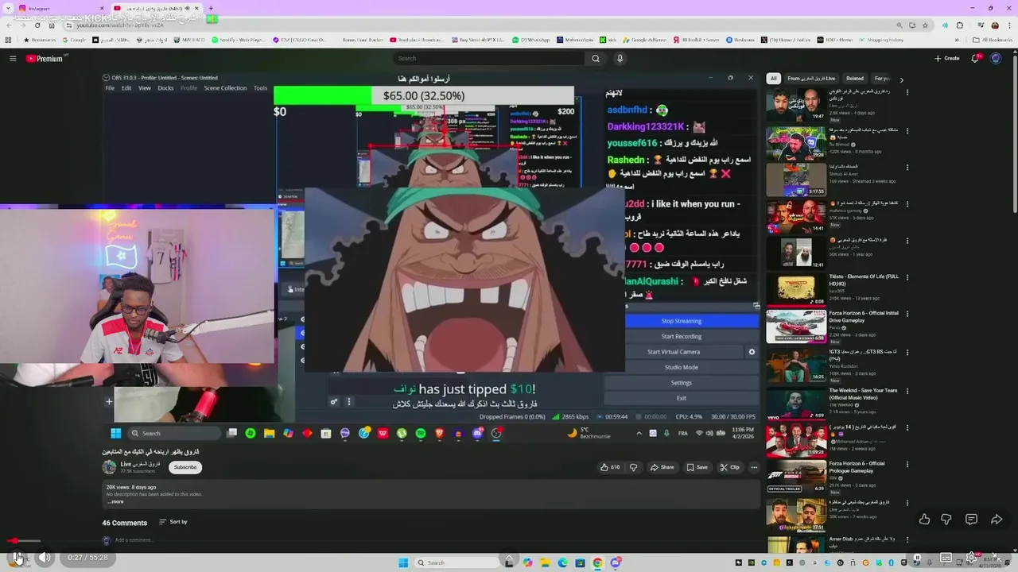
Task: Open the YouTube hamburger guide menu
Action: point(13,58)
